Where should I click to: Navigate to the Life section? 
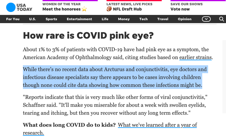click(x=105, y=19)
